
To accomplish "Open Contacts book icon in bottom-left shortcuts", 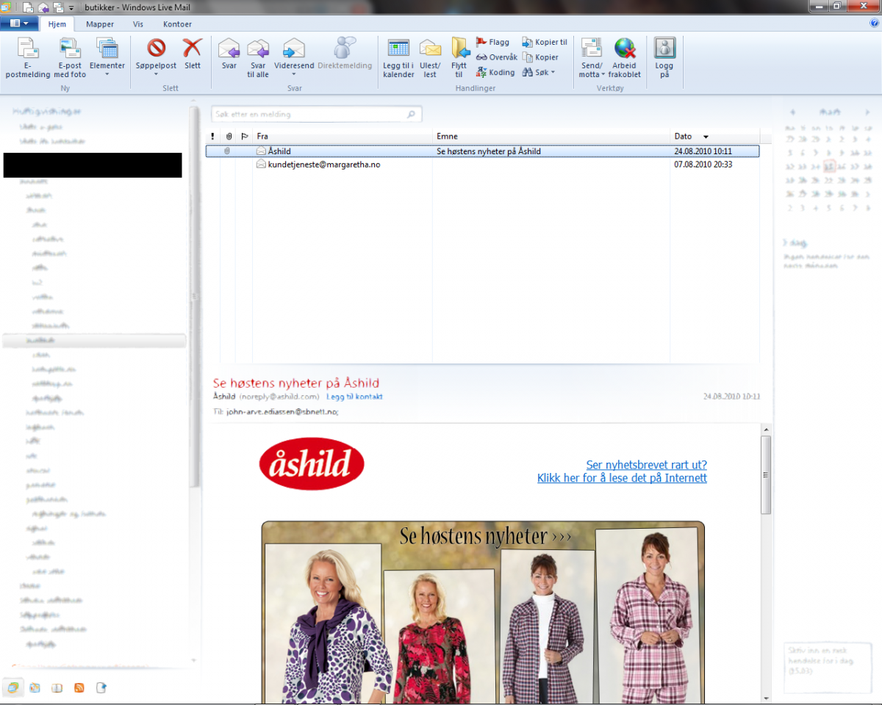I will click(57, 688).
